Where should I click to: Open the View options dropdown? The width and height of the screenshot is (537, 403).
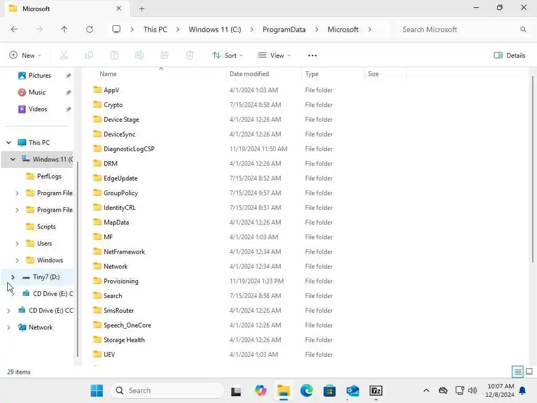pos(274,55)
